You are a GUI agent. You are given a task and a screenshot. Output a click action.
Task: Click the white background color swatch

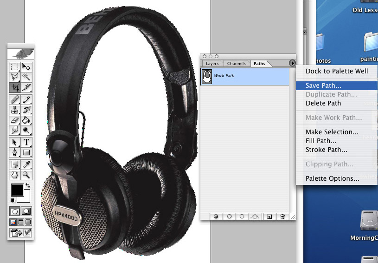click(x=26, y=198)
